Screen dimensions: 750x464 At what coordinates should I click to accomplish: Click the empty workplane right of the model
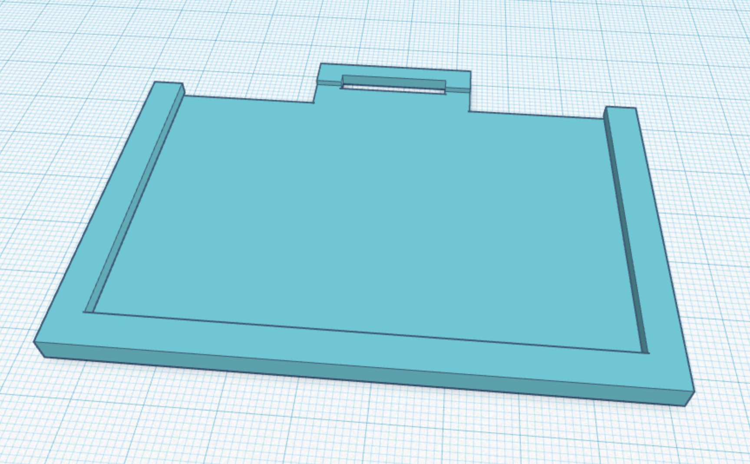(x=712, y=195)
